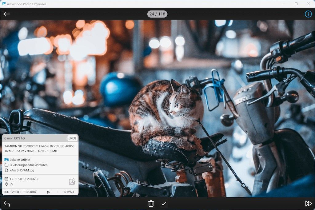Image resolution: width=315 pixels, height=210 pixels.
Task: Click the ISO 12800 value
Action: pos(12,192)
